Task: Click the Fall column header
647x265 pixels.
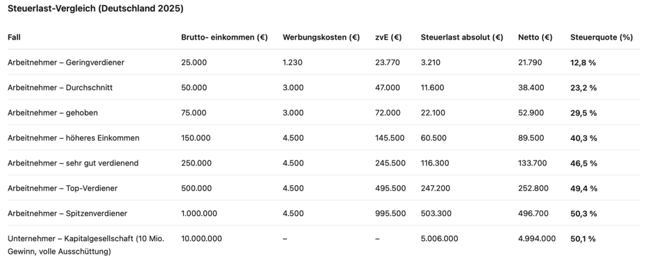Action: point(14,37)
